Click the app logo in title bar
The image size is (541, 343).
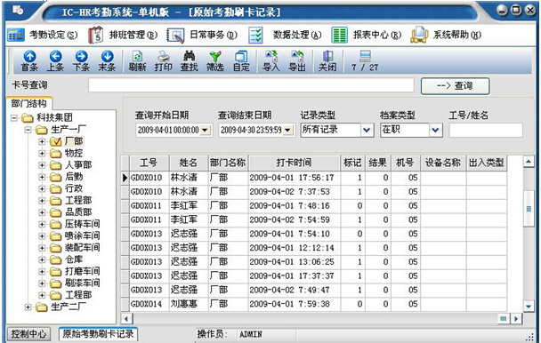[18, 11]
